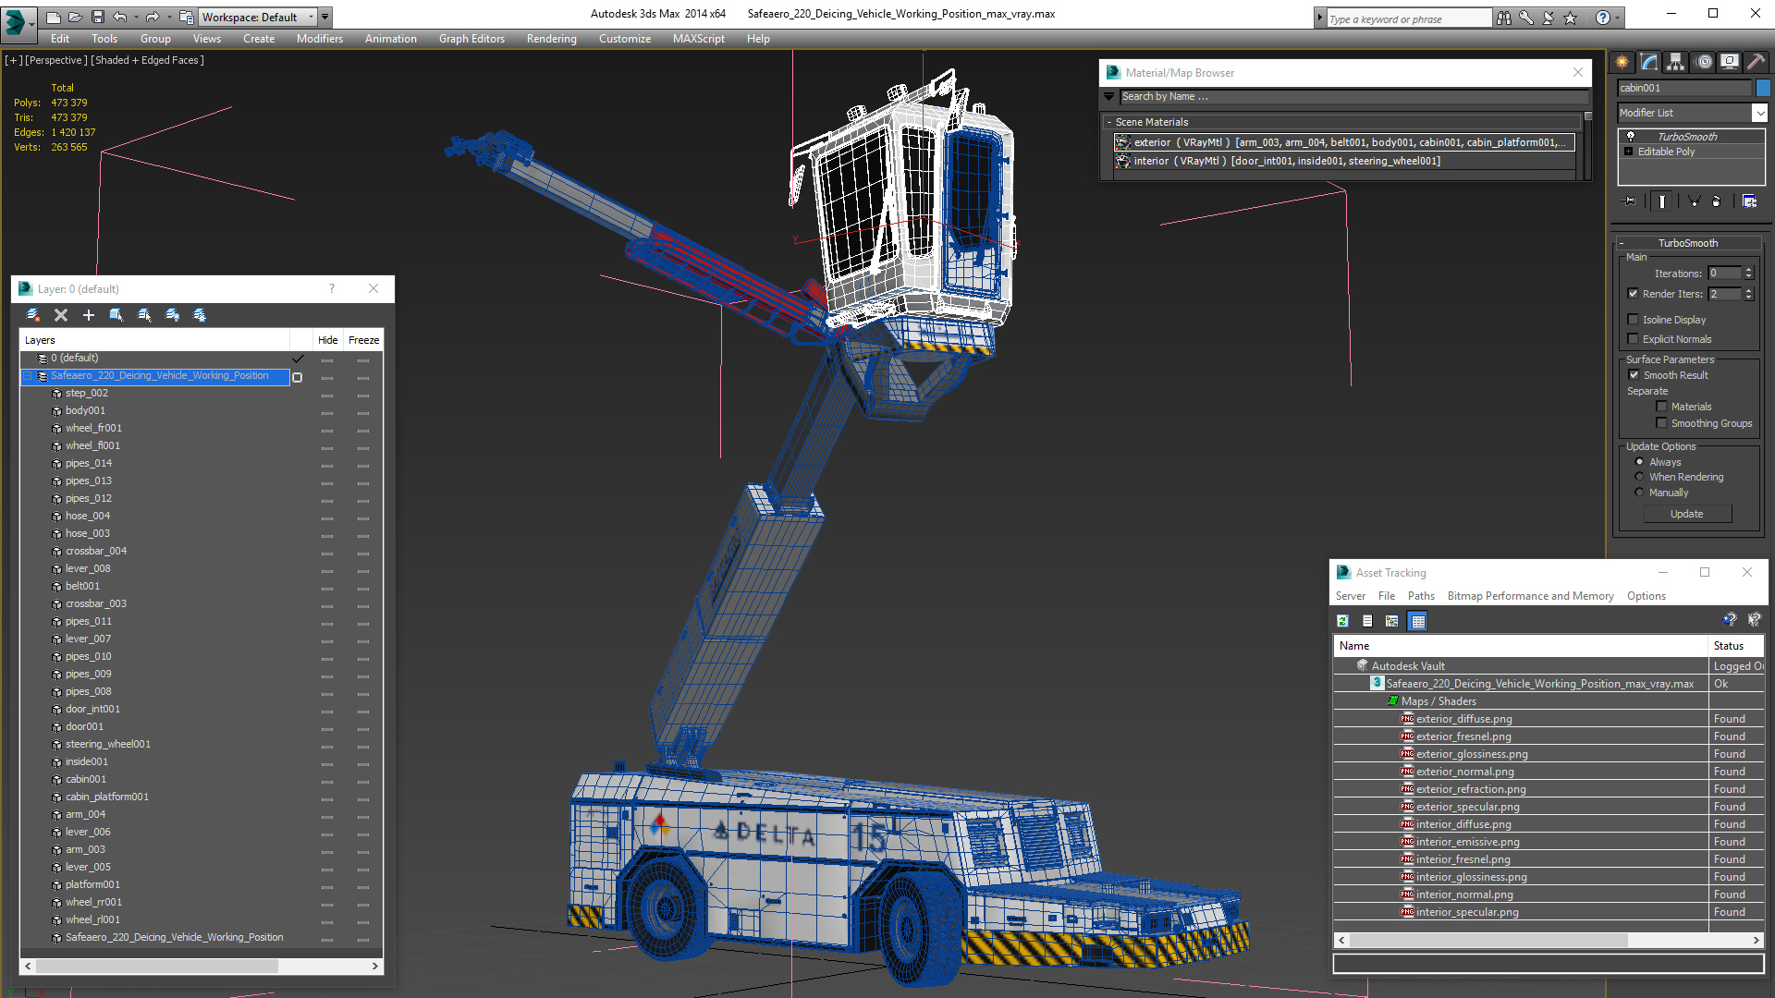Viewport: 1775px width, 998px height.
Task: Open Bitmap Performance and Memory menu
Action: 1530,596
